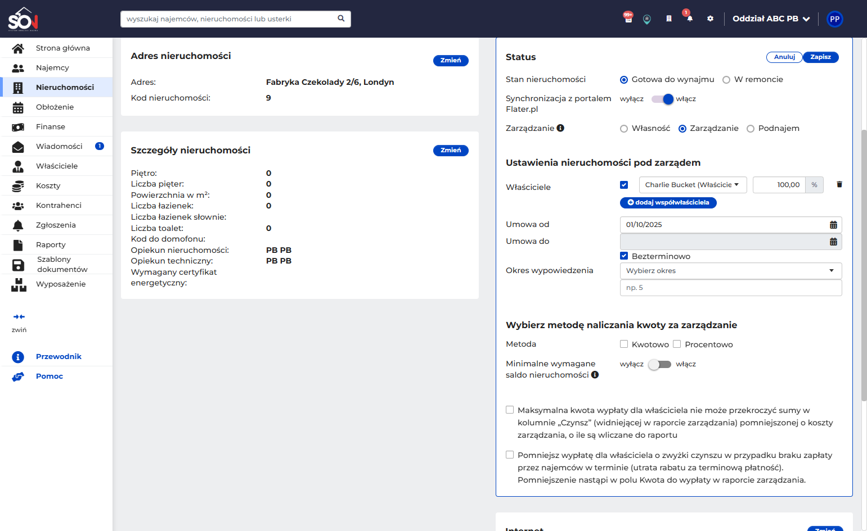
Task: Select the Gotowa do wynajmu radio button
Action: (623, 80)
